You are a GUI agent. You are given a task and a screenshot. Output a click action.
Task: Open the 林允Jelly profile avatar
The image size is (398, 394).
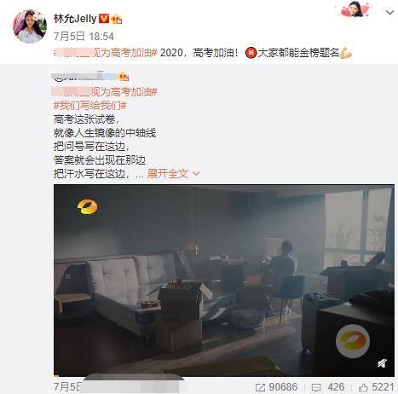[30, 26]
